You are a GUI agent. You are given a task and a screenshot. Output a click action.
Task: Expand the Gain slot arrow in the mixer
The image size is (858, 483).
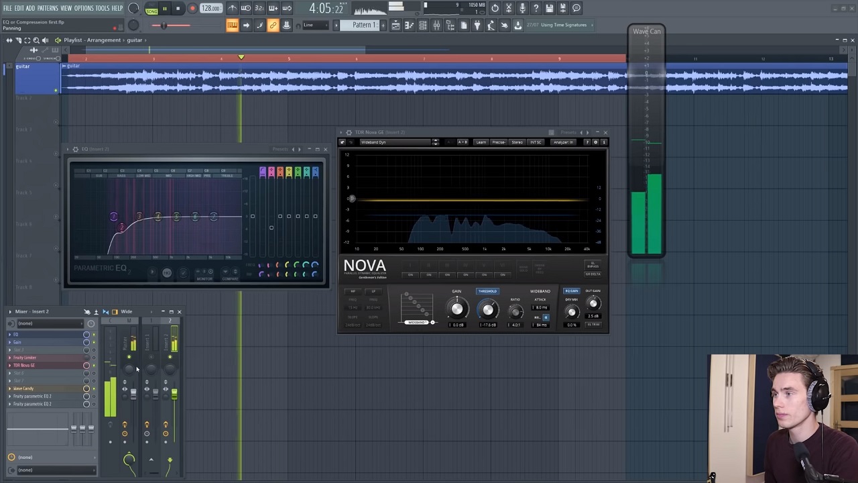pyautogui.click(x=9, y=342)
